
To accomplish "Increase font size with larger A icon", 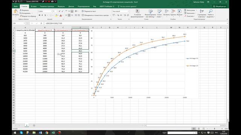I will (59, 11).
